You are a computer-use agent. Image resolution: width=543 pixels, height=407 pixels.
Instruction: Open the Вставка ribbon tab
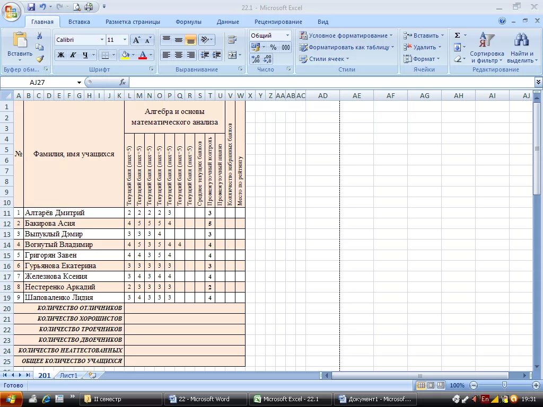click(x=79, y=22)
